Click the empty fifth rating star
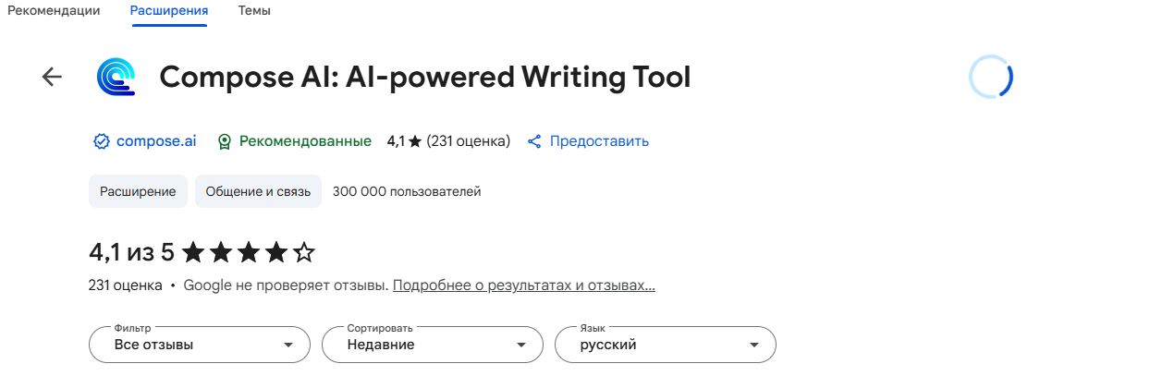 pyautogui.click(x=303, y=252)
